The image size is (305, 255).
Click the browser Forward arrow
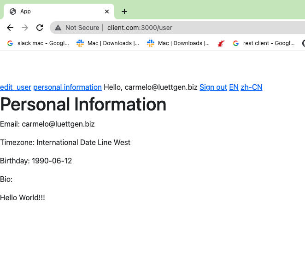25,28
